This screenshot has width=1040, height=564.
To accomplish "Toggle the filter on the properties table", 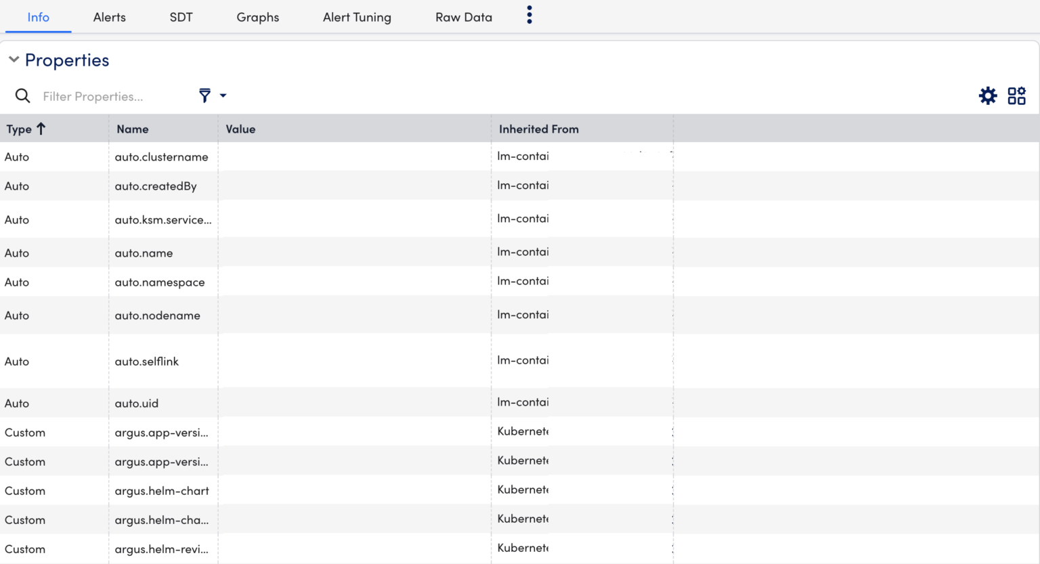I will point(205,96).
